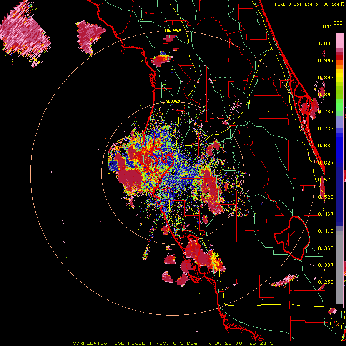This screenshot has width=346, height=346.
Task: Click the 0.413 legend value
Action: [326, 231]
